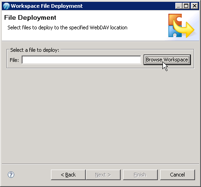This screenshot has height=187, width=201.
Task: Close the Workspace File Deployment dialog
Action: pyautogui.click(x=195, y=6)
